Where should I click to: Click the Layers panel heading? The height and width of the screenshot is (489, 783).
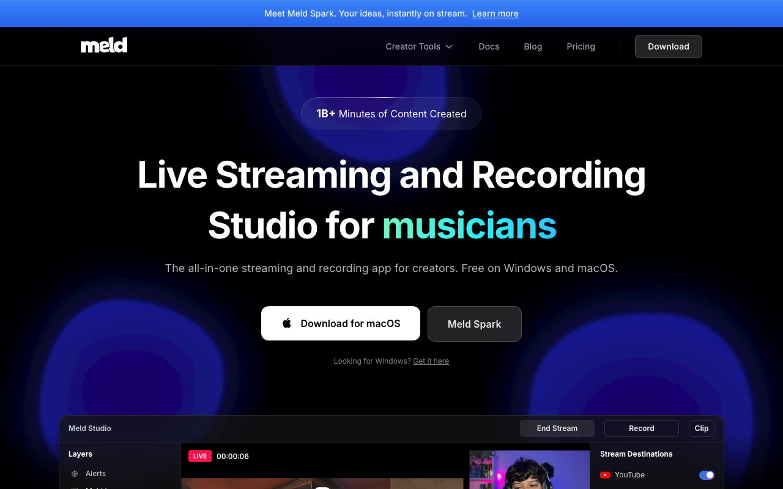pyautogui.click(x=80, y=454)
